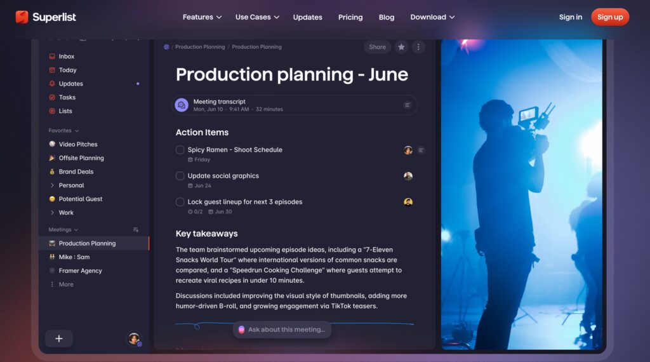Click the Ask about this meeting field
Screen dimensions: 650x362
(282, 330)
